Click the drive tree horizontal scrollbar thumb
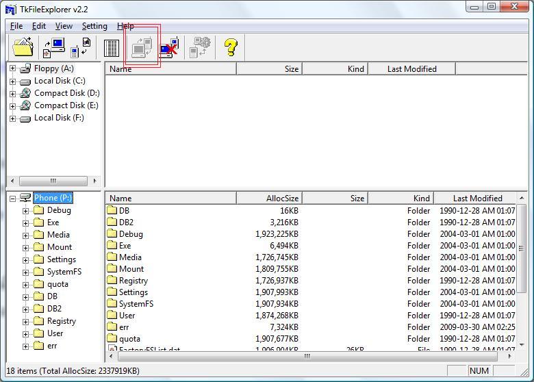This screenshot has width=534, height=382. [53, 181]
